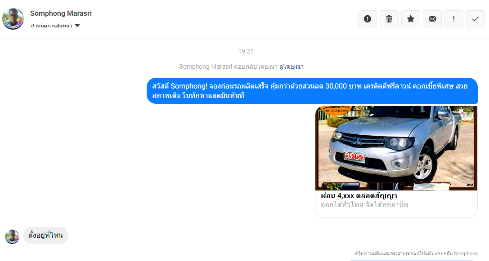Open the กำหนดการสนทนา label menu
Viewport: 489px width, 261px height.
(51, 26)
